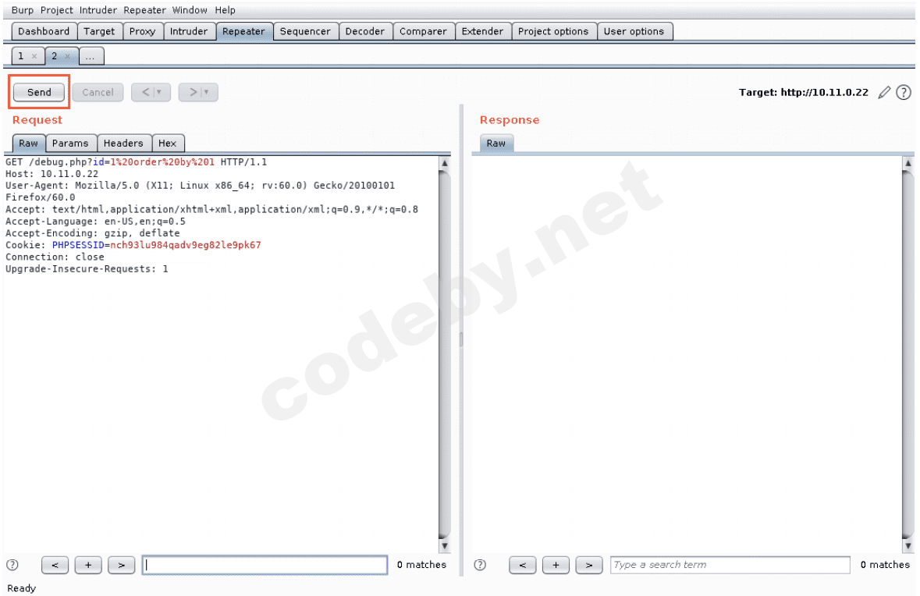Viewport: 920px width, 596px height.
Task: Open response search help icon
Action: [x=480, y=564]
